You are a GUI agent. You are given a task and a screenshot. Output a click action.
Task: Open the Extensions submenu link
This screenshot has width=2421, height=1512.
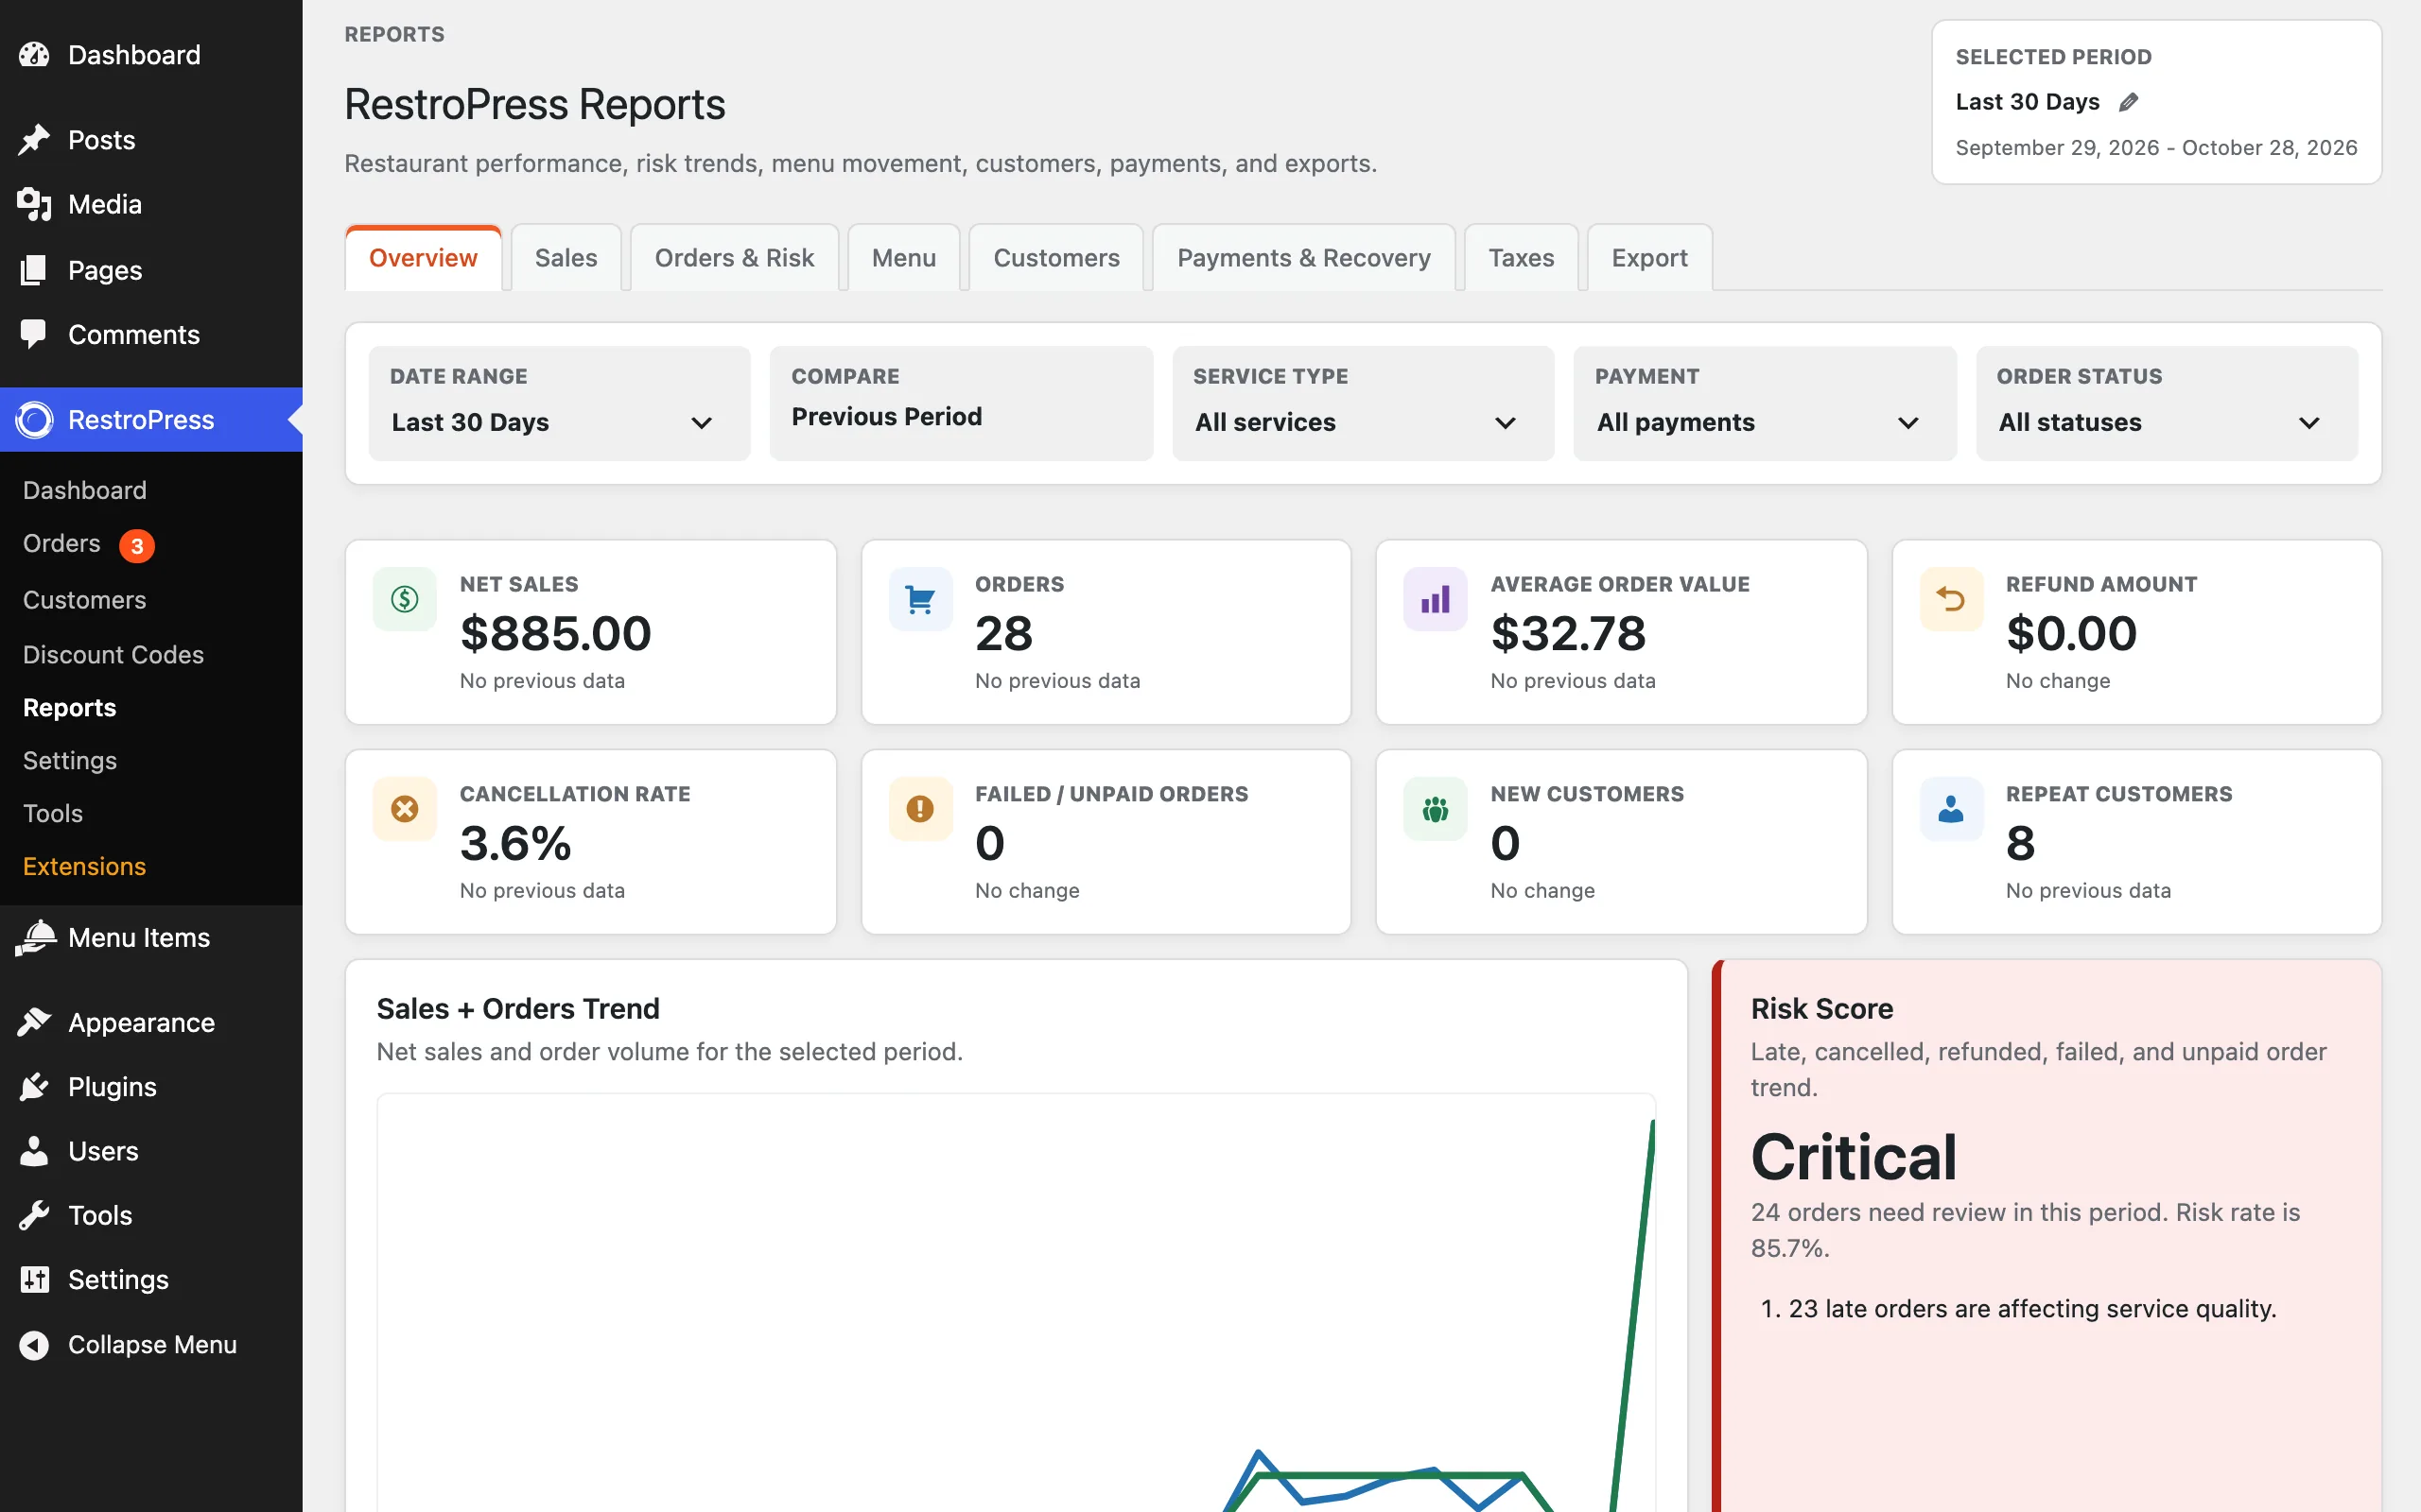[x=85, y=867]
